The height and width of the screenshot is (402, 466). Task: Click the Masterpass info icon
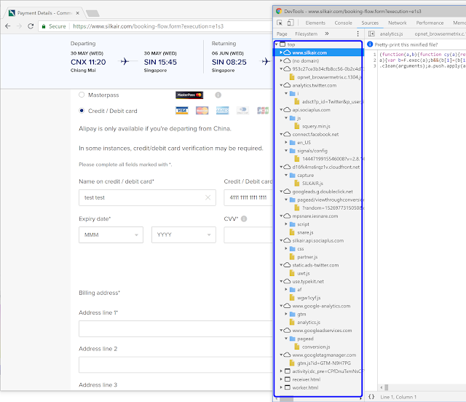[x=218, y=95]
